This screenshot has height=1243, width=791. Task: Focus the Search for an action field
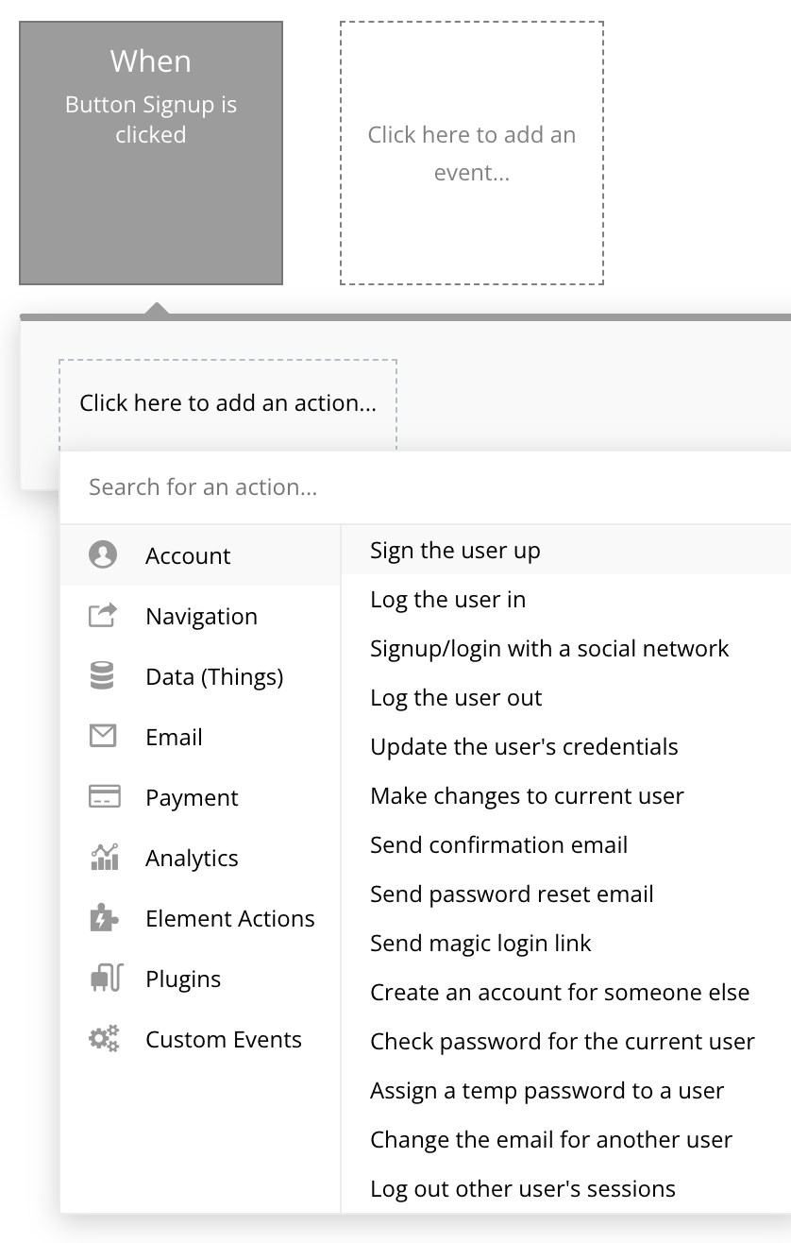click(426, 486)
